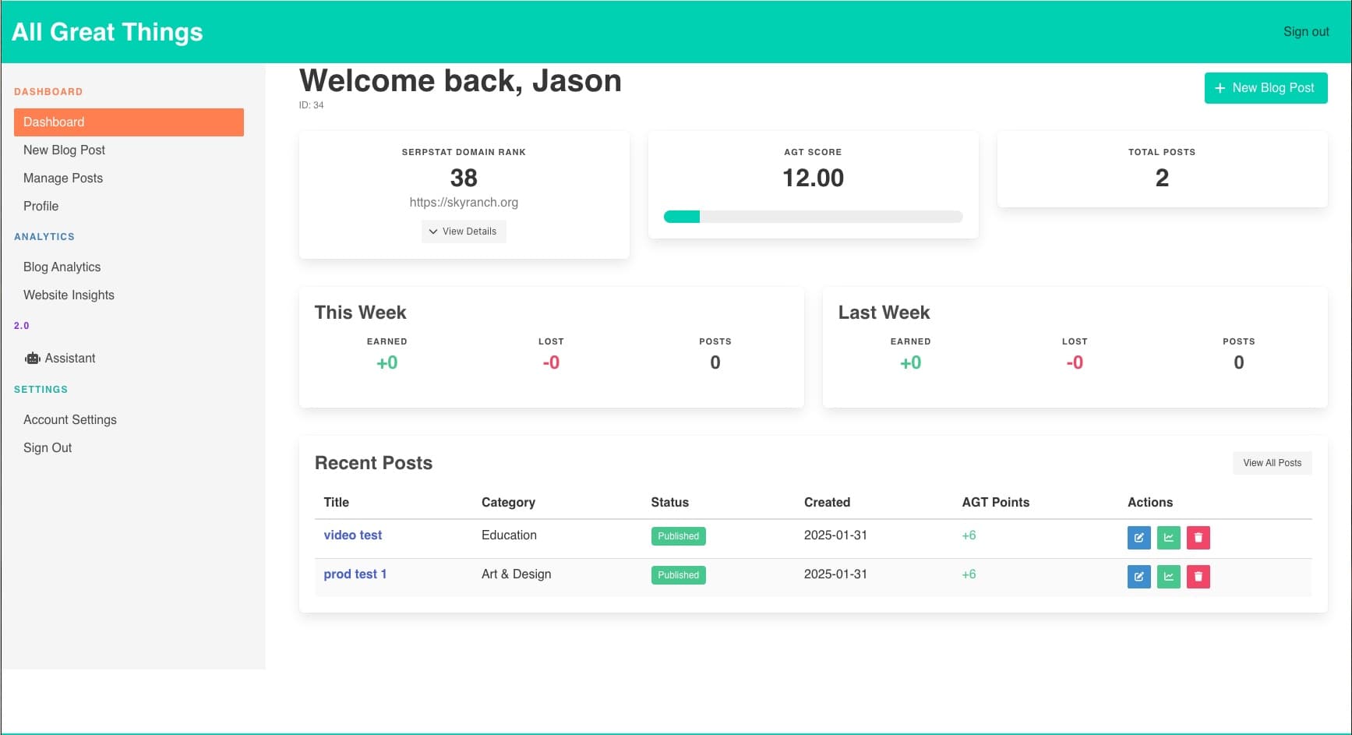Click the plus icon on New Blog Post button
This screenshot has height=735, width=1352.
[x=1220, y=88]
